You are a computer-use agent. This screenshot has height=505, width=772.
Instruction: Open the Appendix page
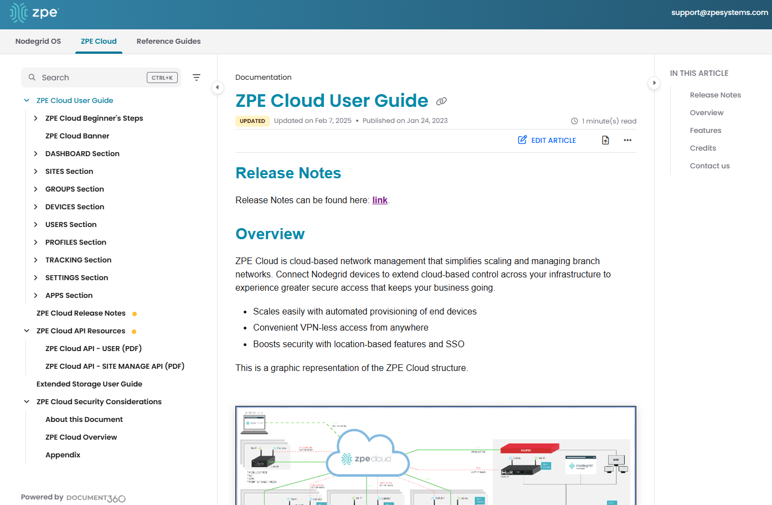pos(63,455)
